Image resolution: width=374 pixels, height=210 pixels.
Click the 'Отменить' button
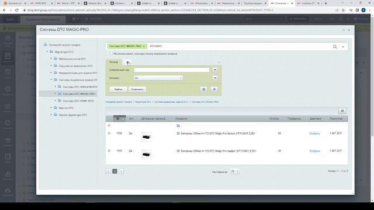coord(137,89)
